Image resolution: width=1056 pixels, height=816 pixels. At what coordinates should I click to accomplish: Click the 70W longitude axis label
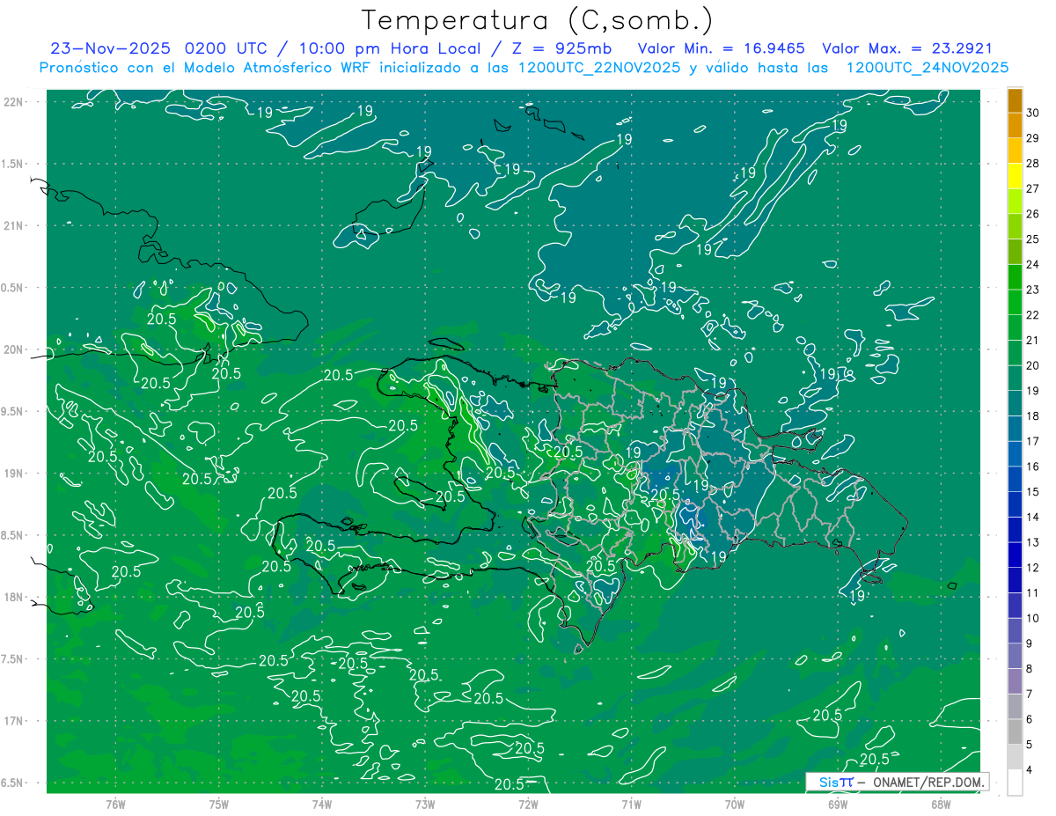tap(735, 804)
